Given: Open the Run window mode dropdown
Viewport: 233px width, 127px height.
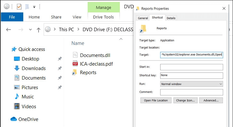Looking at the screenshot, I should click(x=192, y=84).
